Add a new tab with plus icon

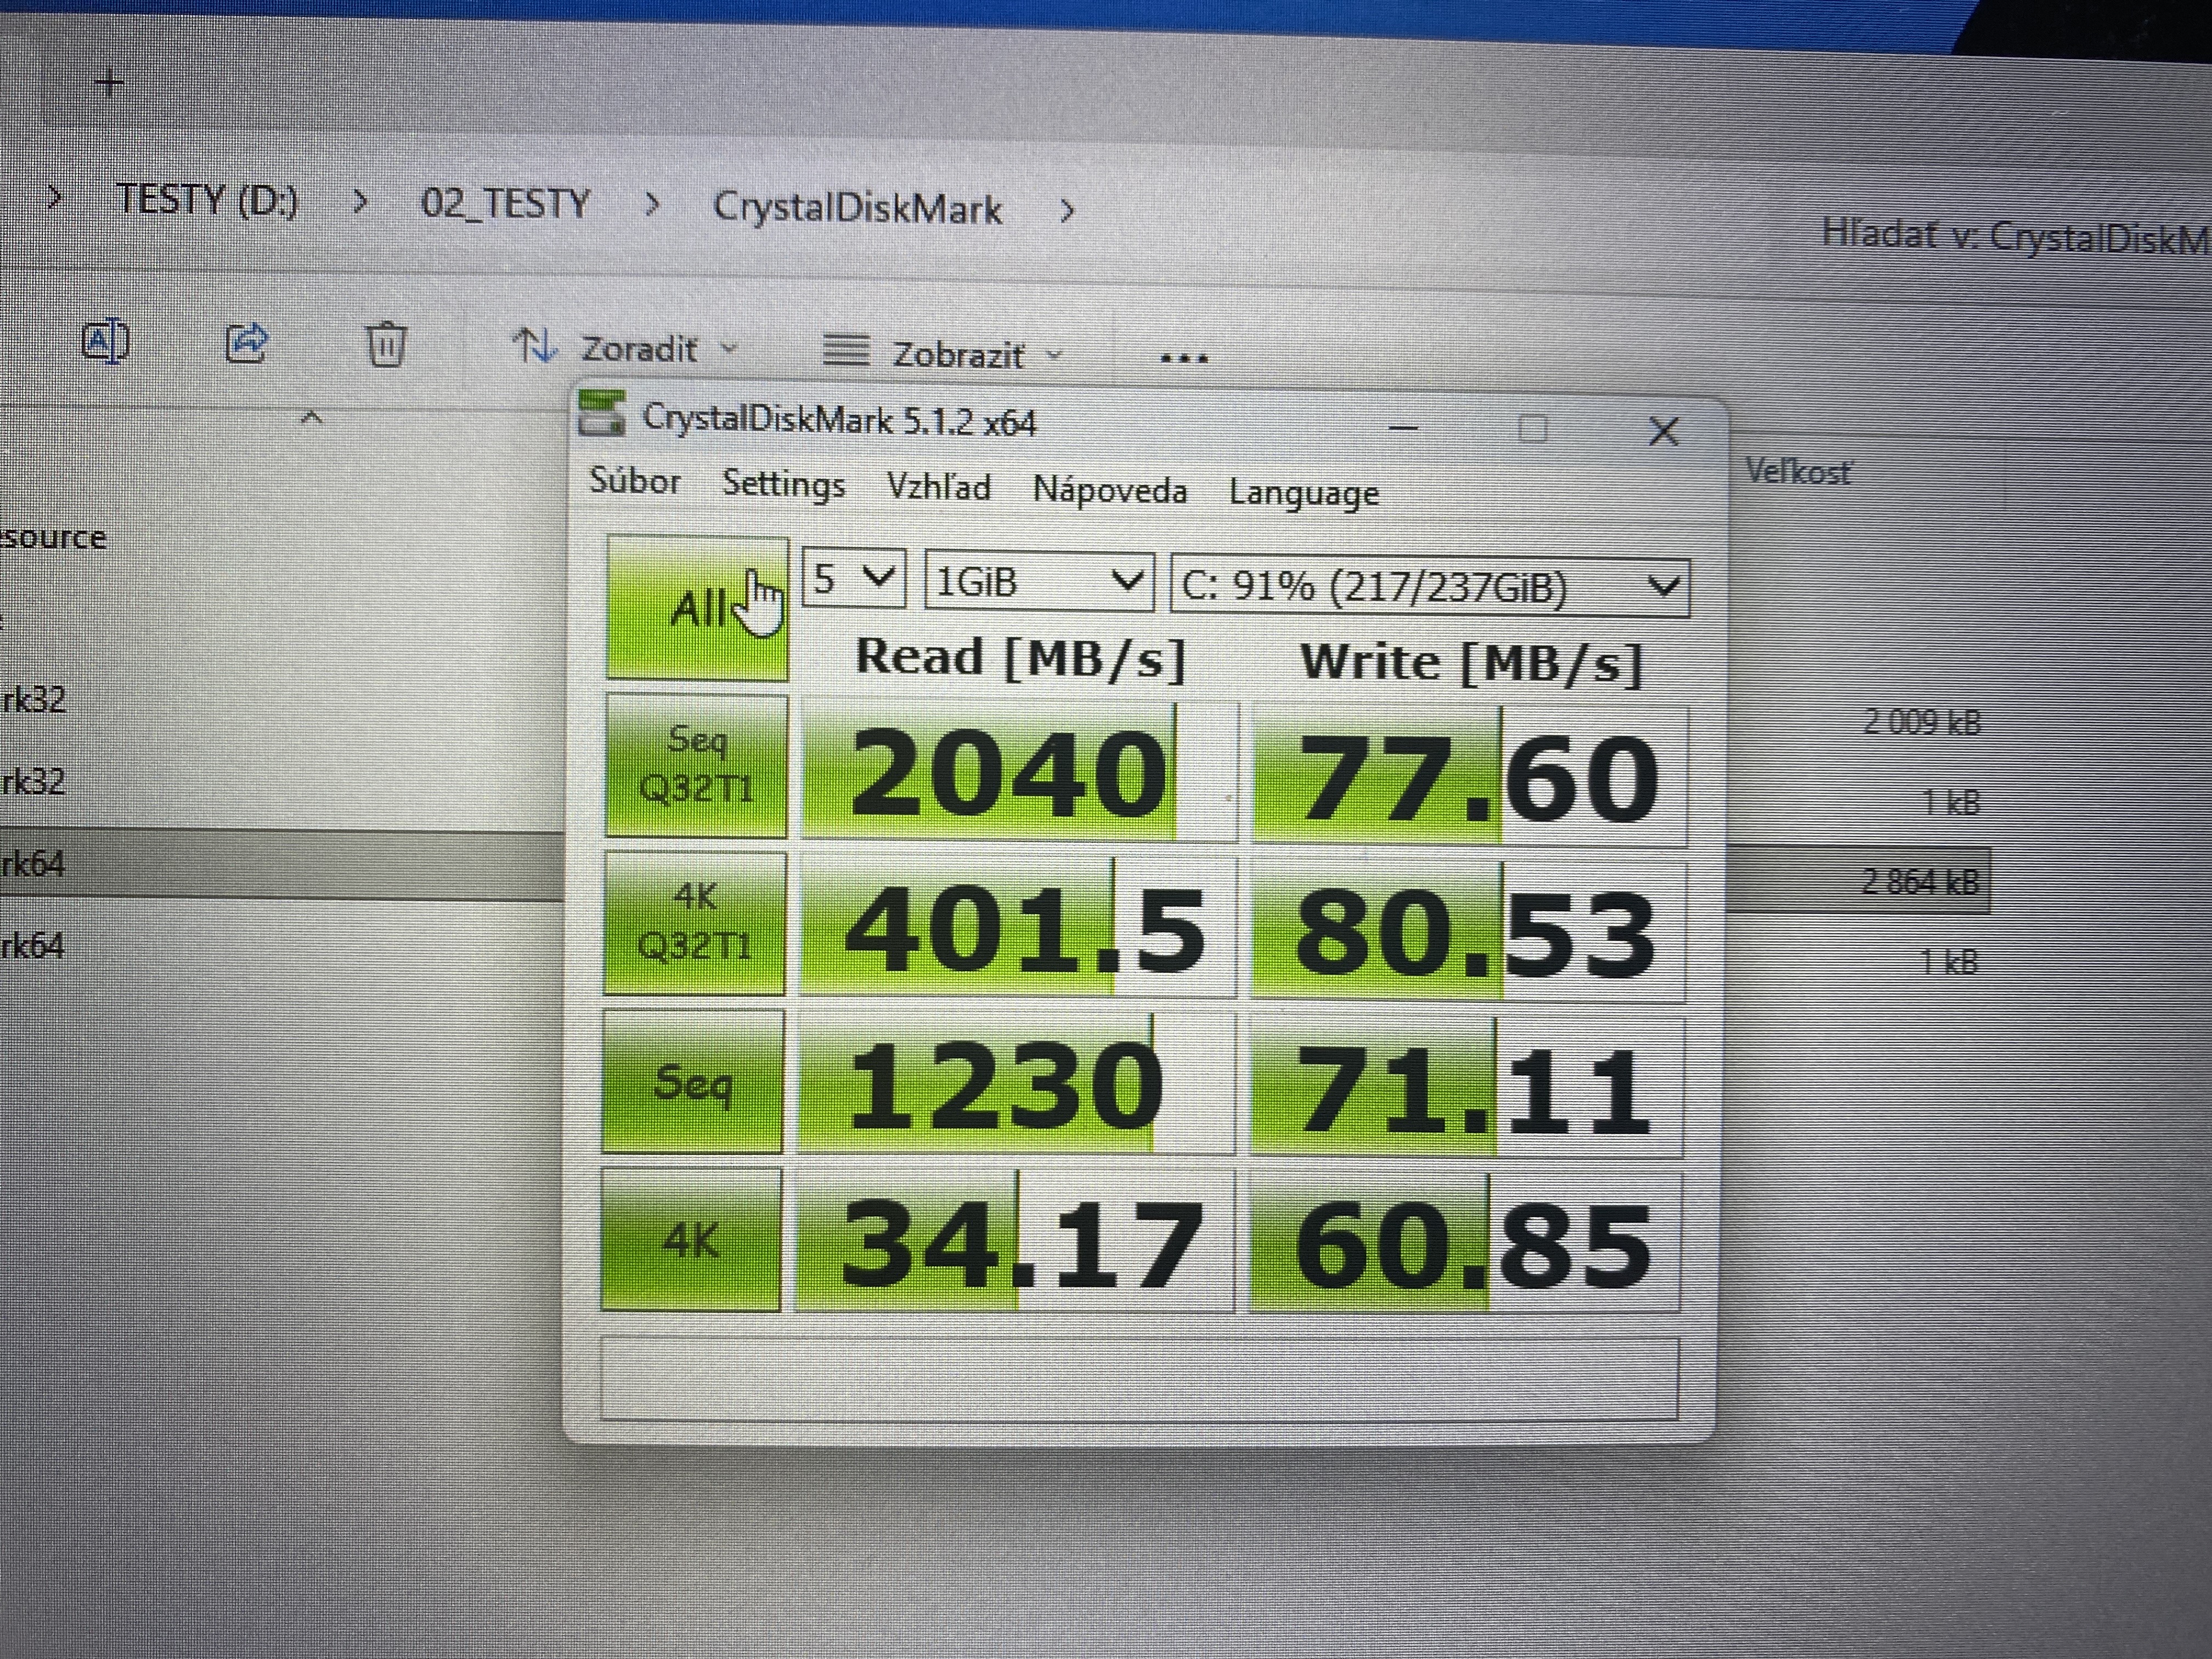coord(110,83)
